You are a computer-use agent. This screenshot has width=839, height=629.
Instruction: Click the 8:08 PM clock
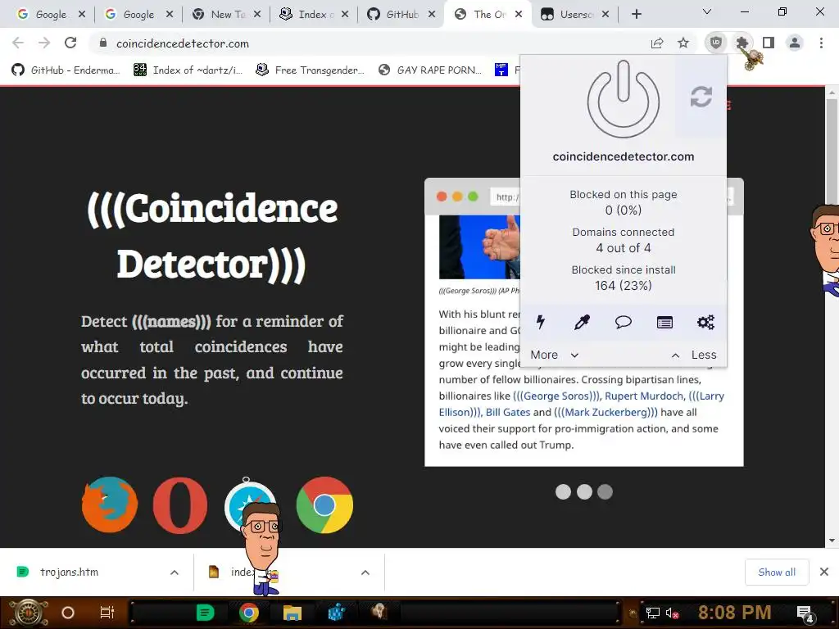tap(734, 612)
